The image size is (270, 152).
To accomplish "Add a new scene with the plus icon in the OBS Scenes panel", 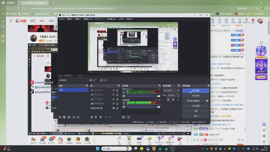I will pyautogui.click(x=60, y=117).
